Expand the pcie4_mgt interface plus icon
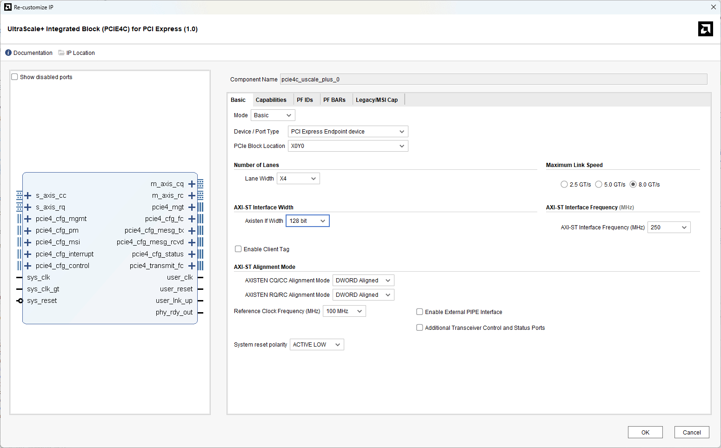This screenshot has width=721, height=448. coord(192,207)
